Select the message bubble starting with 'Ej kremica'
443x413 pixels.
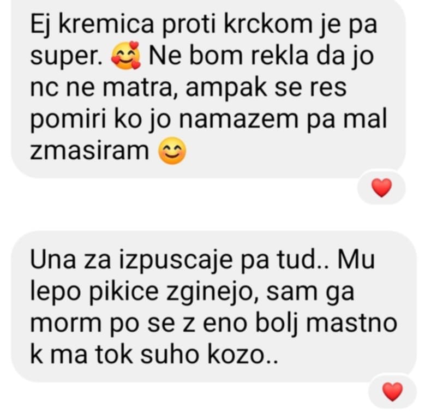coord(208,88)
